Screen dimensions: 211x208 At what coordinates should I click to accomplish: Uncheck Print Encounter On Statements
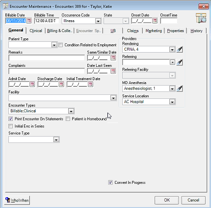[11, 119]
